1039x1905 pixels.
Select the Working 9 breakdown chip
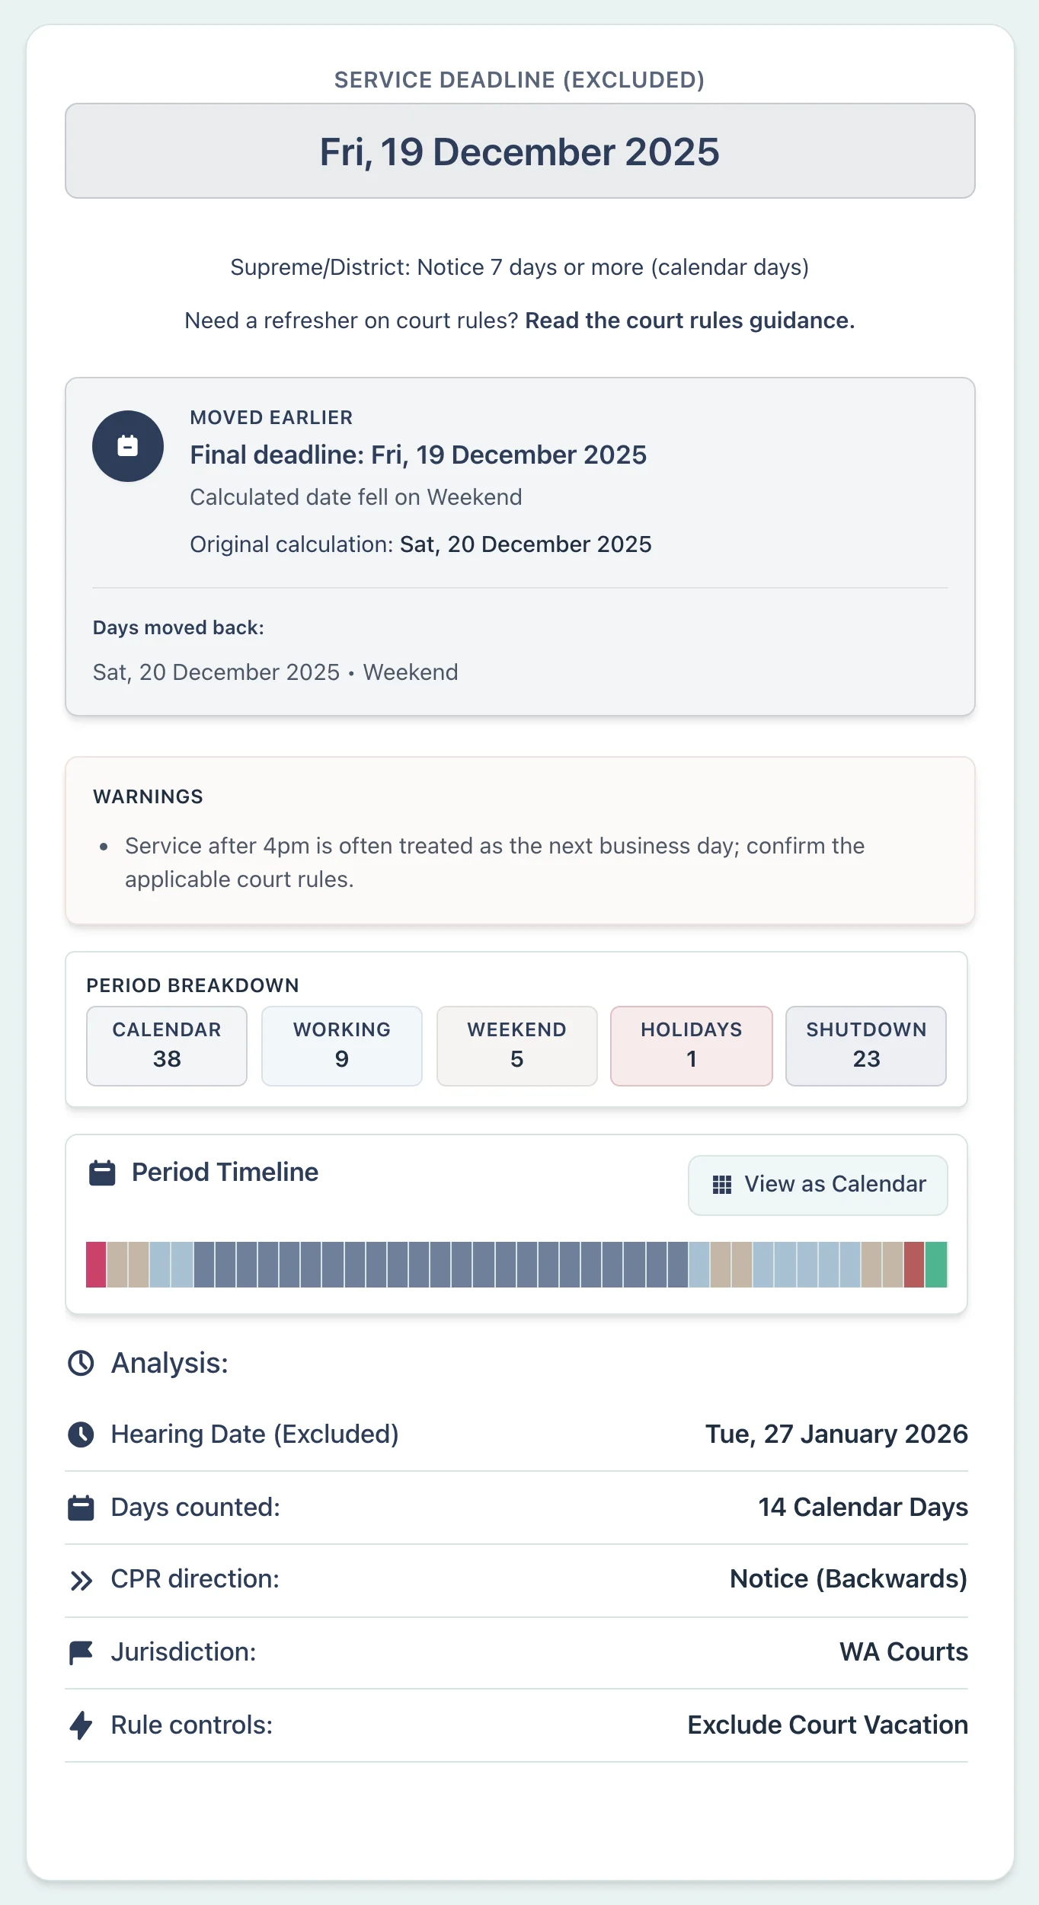click(341, 1045)
